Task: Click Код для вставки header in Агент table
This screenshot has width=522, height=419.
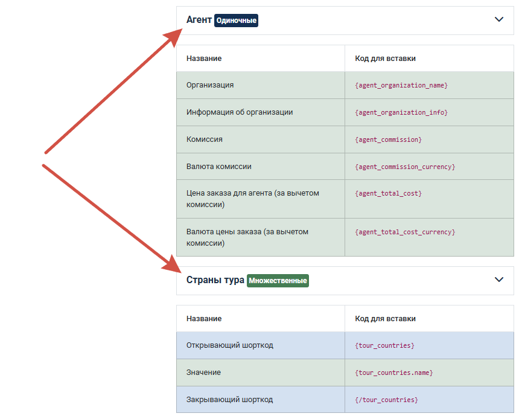Action: pyautogui.click(x=385, y=59)
